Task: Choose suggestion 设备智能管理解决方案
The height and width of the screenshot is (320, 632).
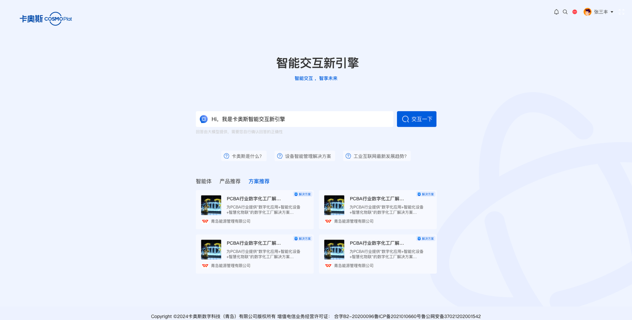Action: 304,156
